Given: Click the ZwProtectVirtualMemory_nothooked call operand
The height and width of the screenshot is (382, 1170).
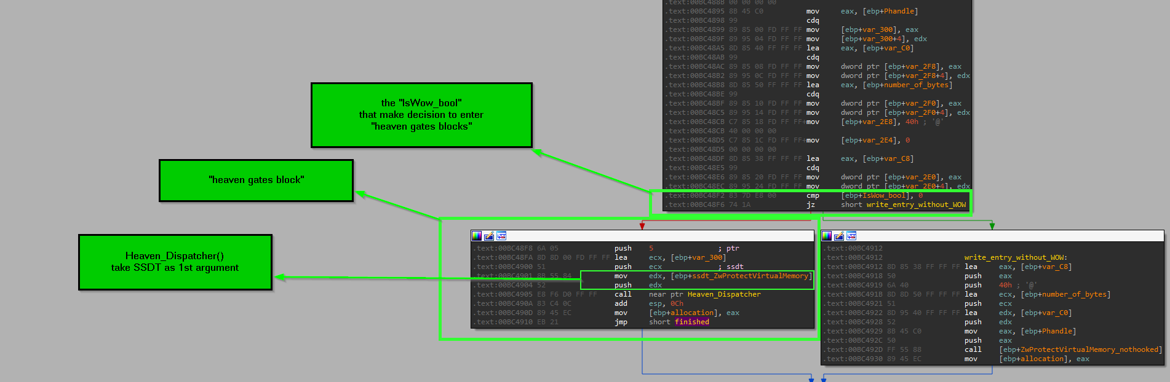Looking at the screenshot, I should click(x=1089, y=349).
